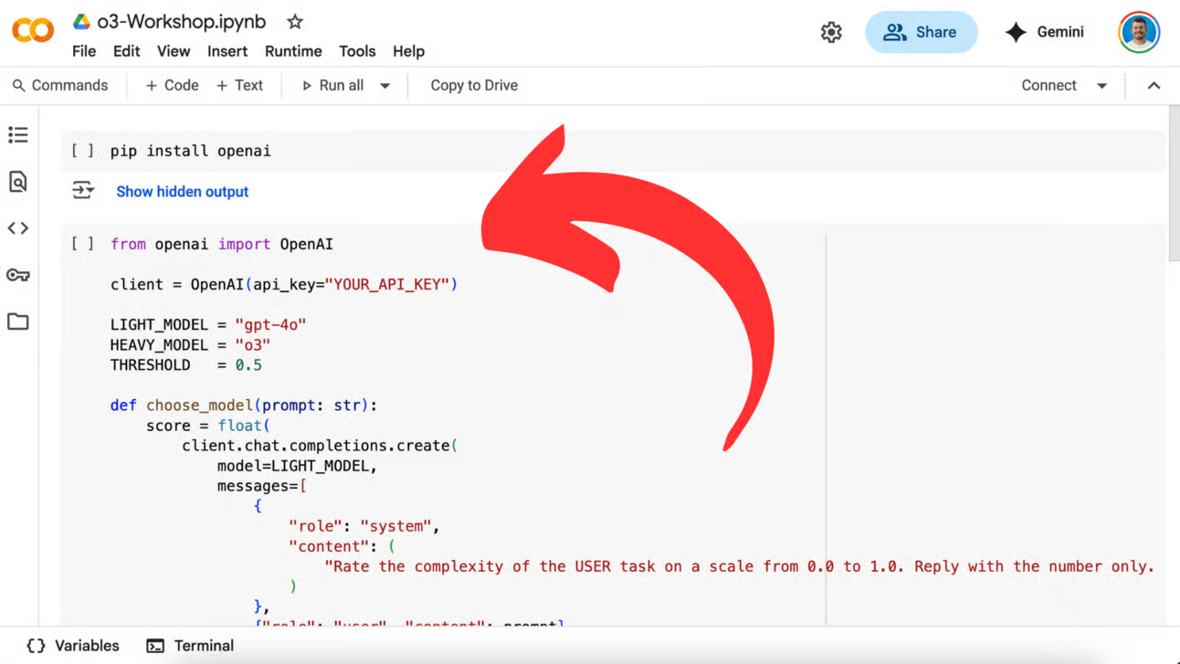This screenshot has height=664, width=1180.
Task: Click Show hidden output link
Action: (183, 192)
